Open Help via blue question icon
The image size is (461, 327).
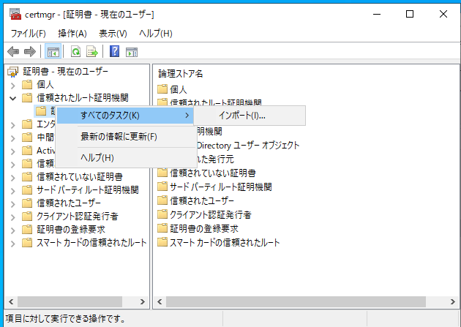tap(114, 51)
